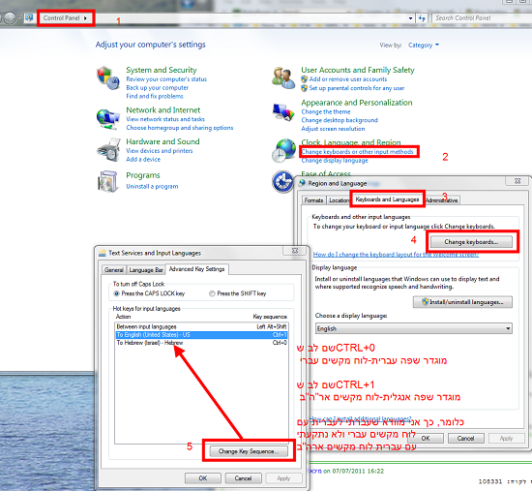Open the System and Security shield icon
Image resolution: width=532 pixels, height=491 pixels.
(108, 78)
